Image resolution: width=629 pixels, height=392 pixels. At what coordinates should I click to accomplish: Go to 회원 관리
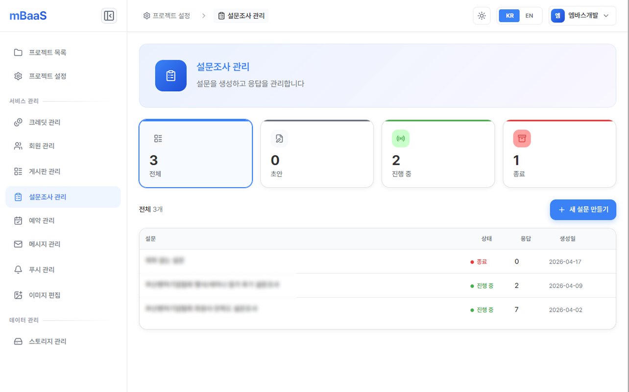(x=63, y=146)
